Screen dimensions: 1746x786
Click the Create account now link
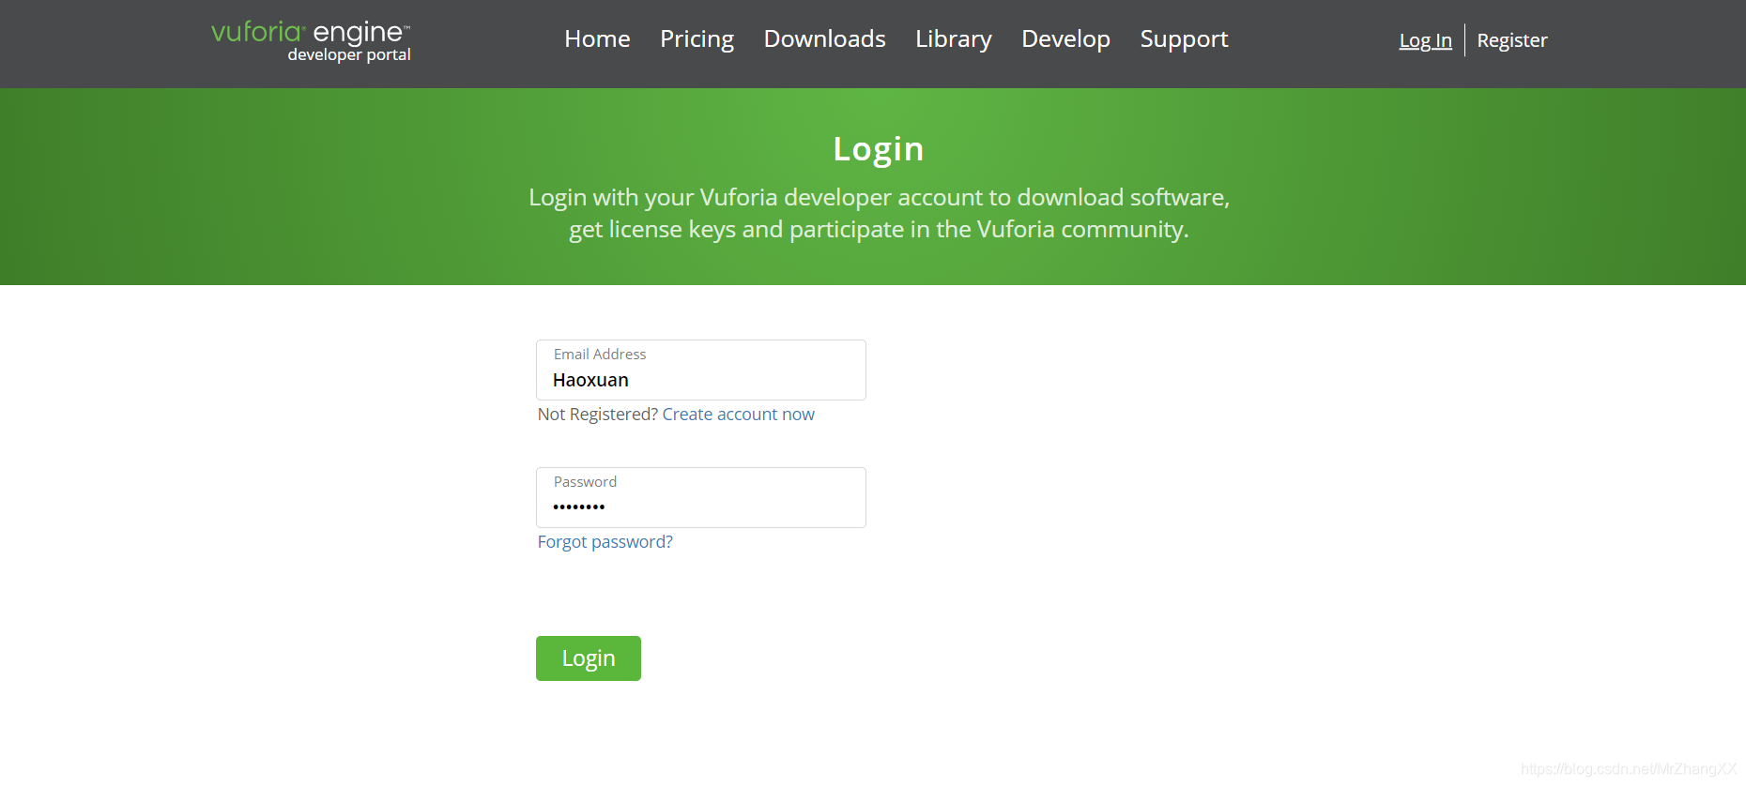tap(738, 415)
